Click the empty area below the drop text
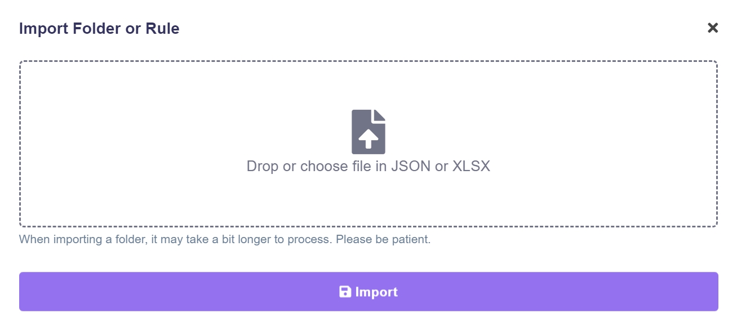 [x=368, y=200]
